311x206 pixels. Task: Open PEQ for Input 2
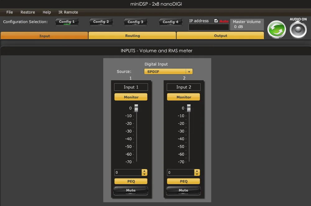click(184, 181)
